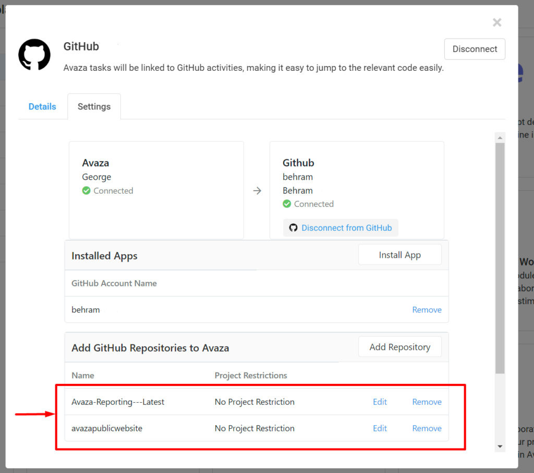Edit the Avaza-Reporting---Latest repository

pos(380,402)
